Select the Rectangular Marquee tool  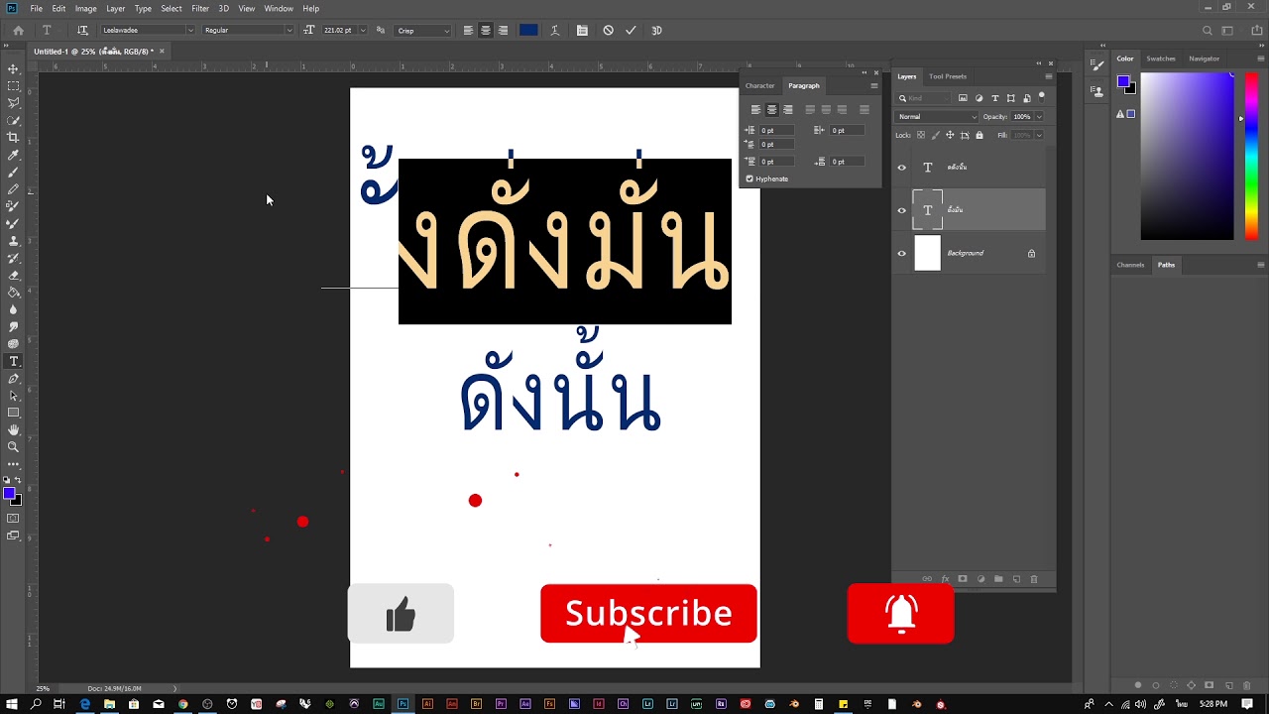coord(14,86)
